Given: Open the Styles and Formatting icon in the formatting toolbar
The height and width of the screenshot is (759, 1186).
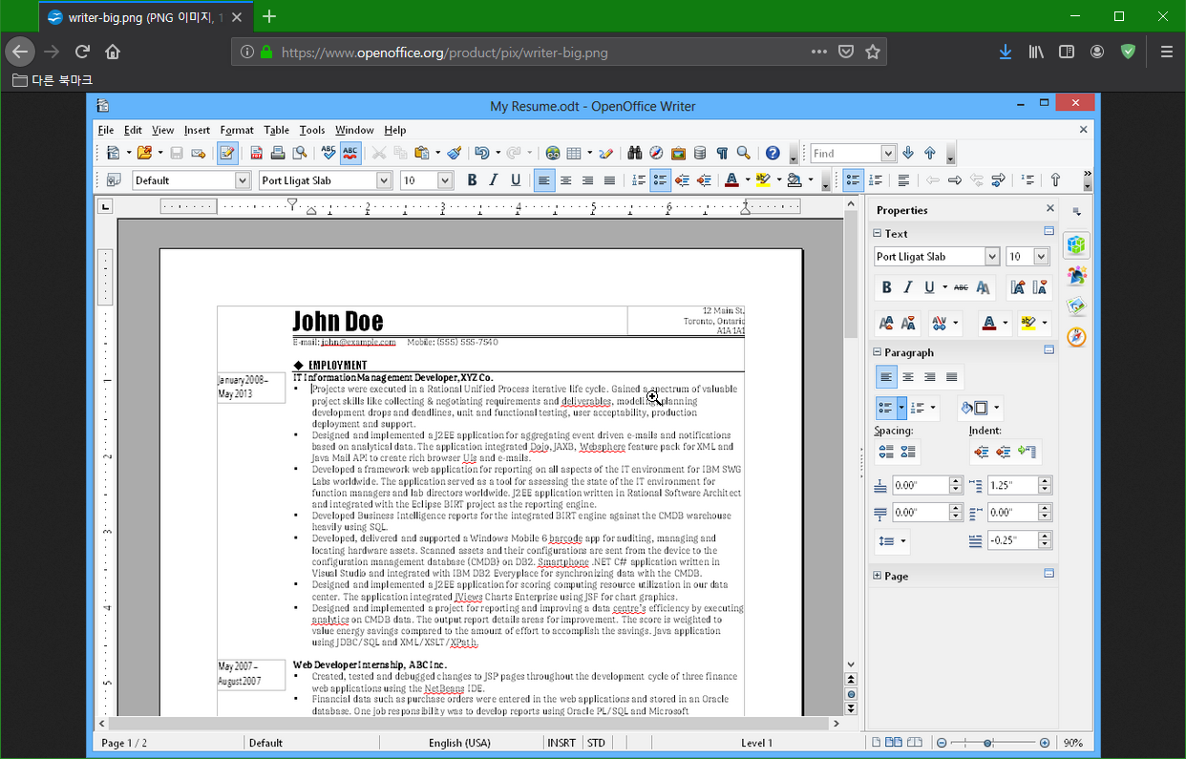Looking at the screenshot, I should click(114, 179).
